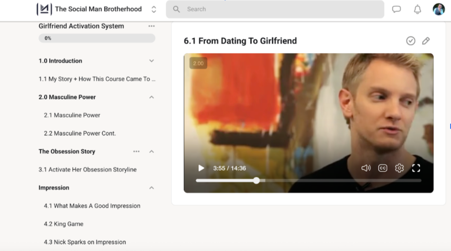This screenshot has height=251, width=451.
Task: Click the Social Man Brotherhood logo icon
Action: (44, 9)
